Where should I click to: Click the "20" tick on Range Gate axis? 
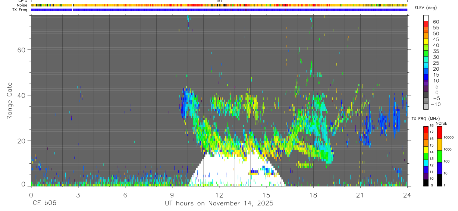pos(21,141)
